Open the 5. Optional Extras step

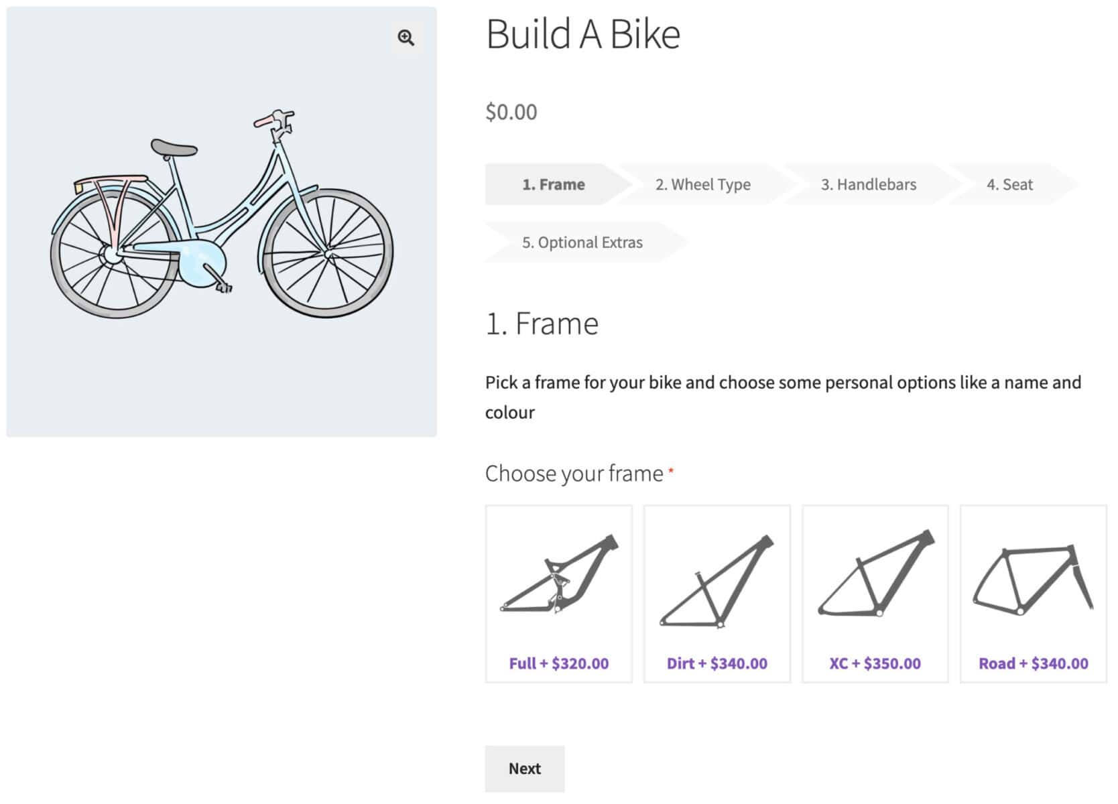(x=582, y=242)
